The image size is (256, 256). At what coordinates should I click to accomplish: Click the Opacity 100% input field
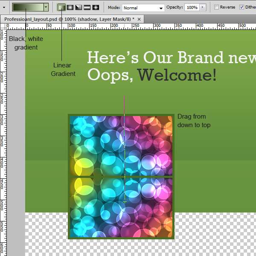pyautogui.click(x=192, y=8)
